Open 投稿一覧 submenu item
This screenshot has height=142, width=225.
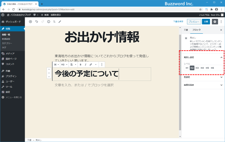[6, 35]
